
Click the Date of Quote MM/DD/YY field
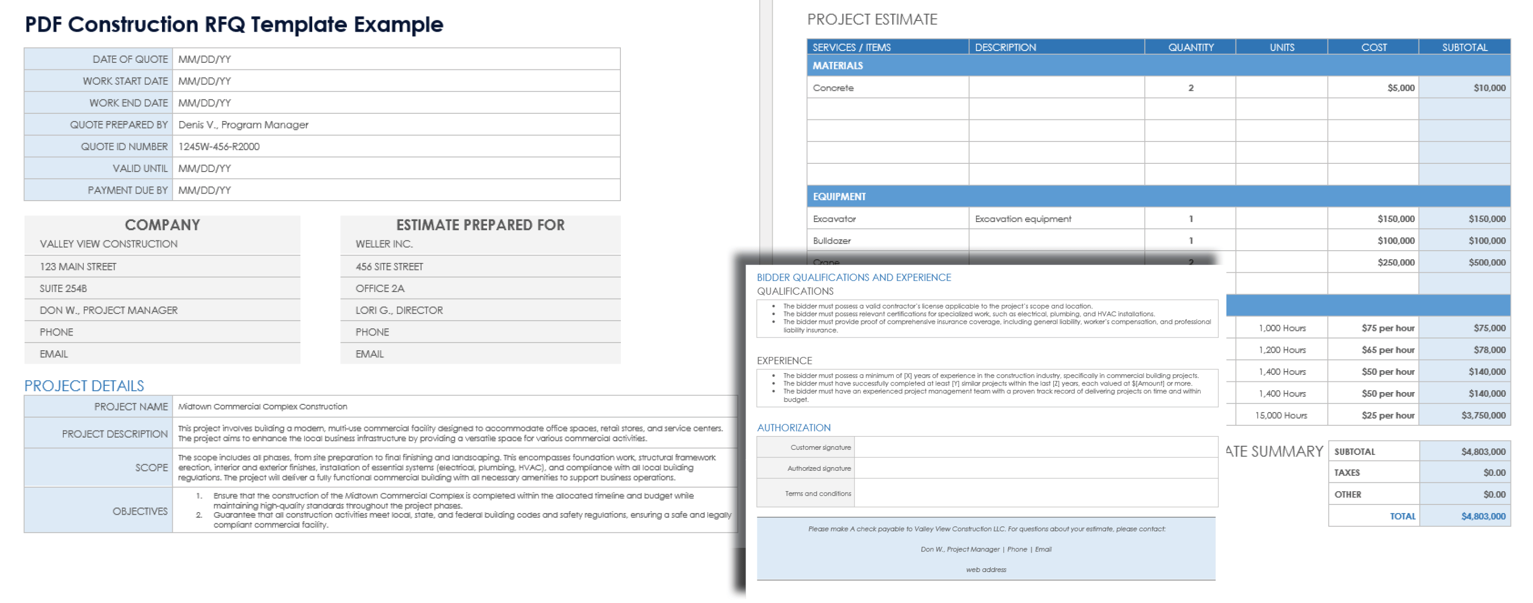tap(396, 59)
